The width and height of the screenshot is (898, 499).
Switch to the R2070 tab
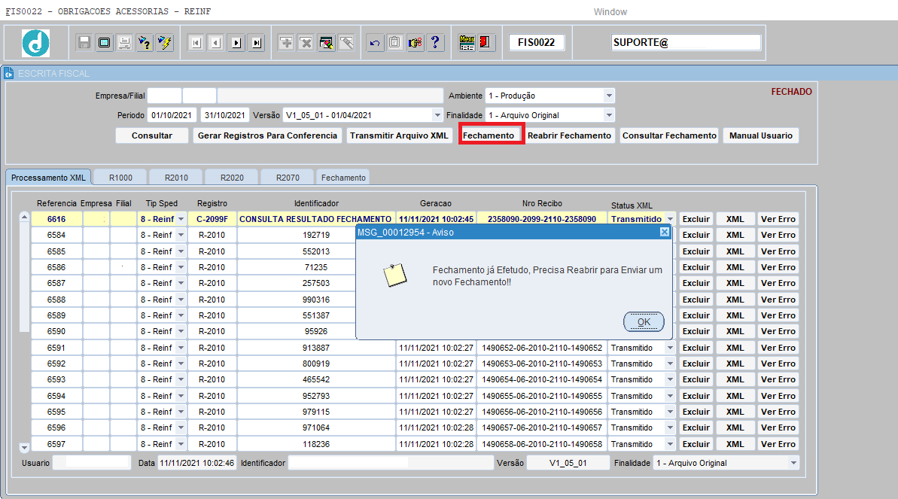tap(288, 178)
